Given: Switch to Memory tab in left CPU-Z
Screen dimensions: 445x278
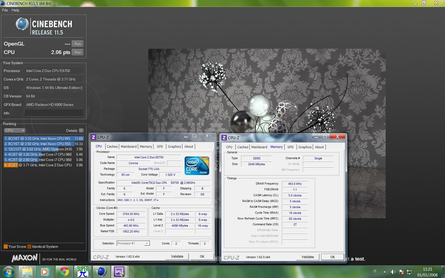Looking at the screenshot, I should coord(146,146).
